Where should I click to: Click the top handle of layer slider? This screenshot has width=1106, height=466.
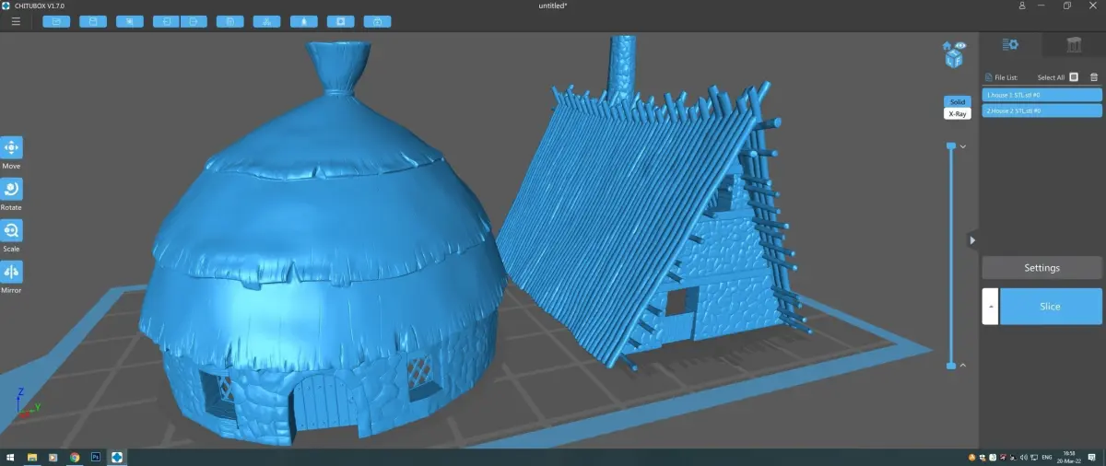(x=951, y=146)
